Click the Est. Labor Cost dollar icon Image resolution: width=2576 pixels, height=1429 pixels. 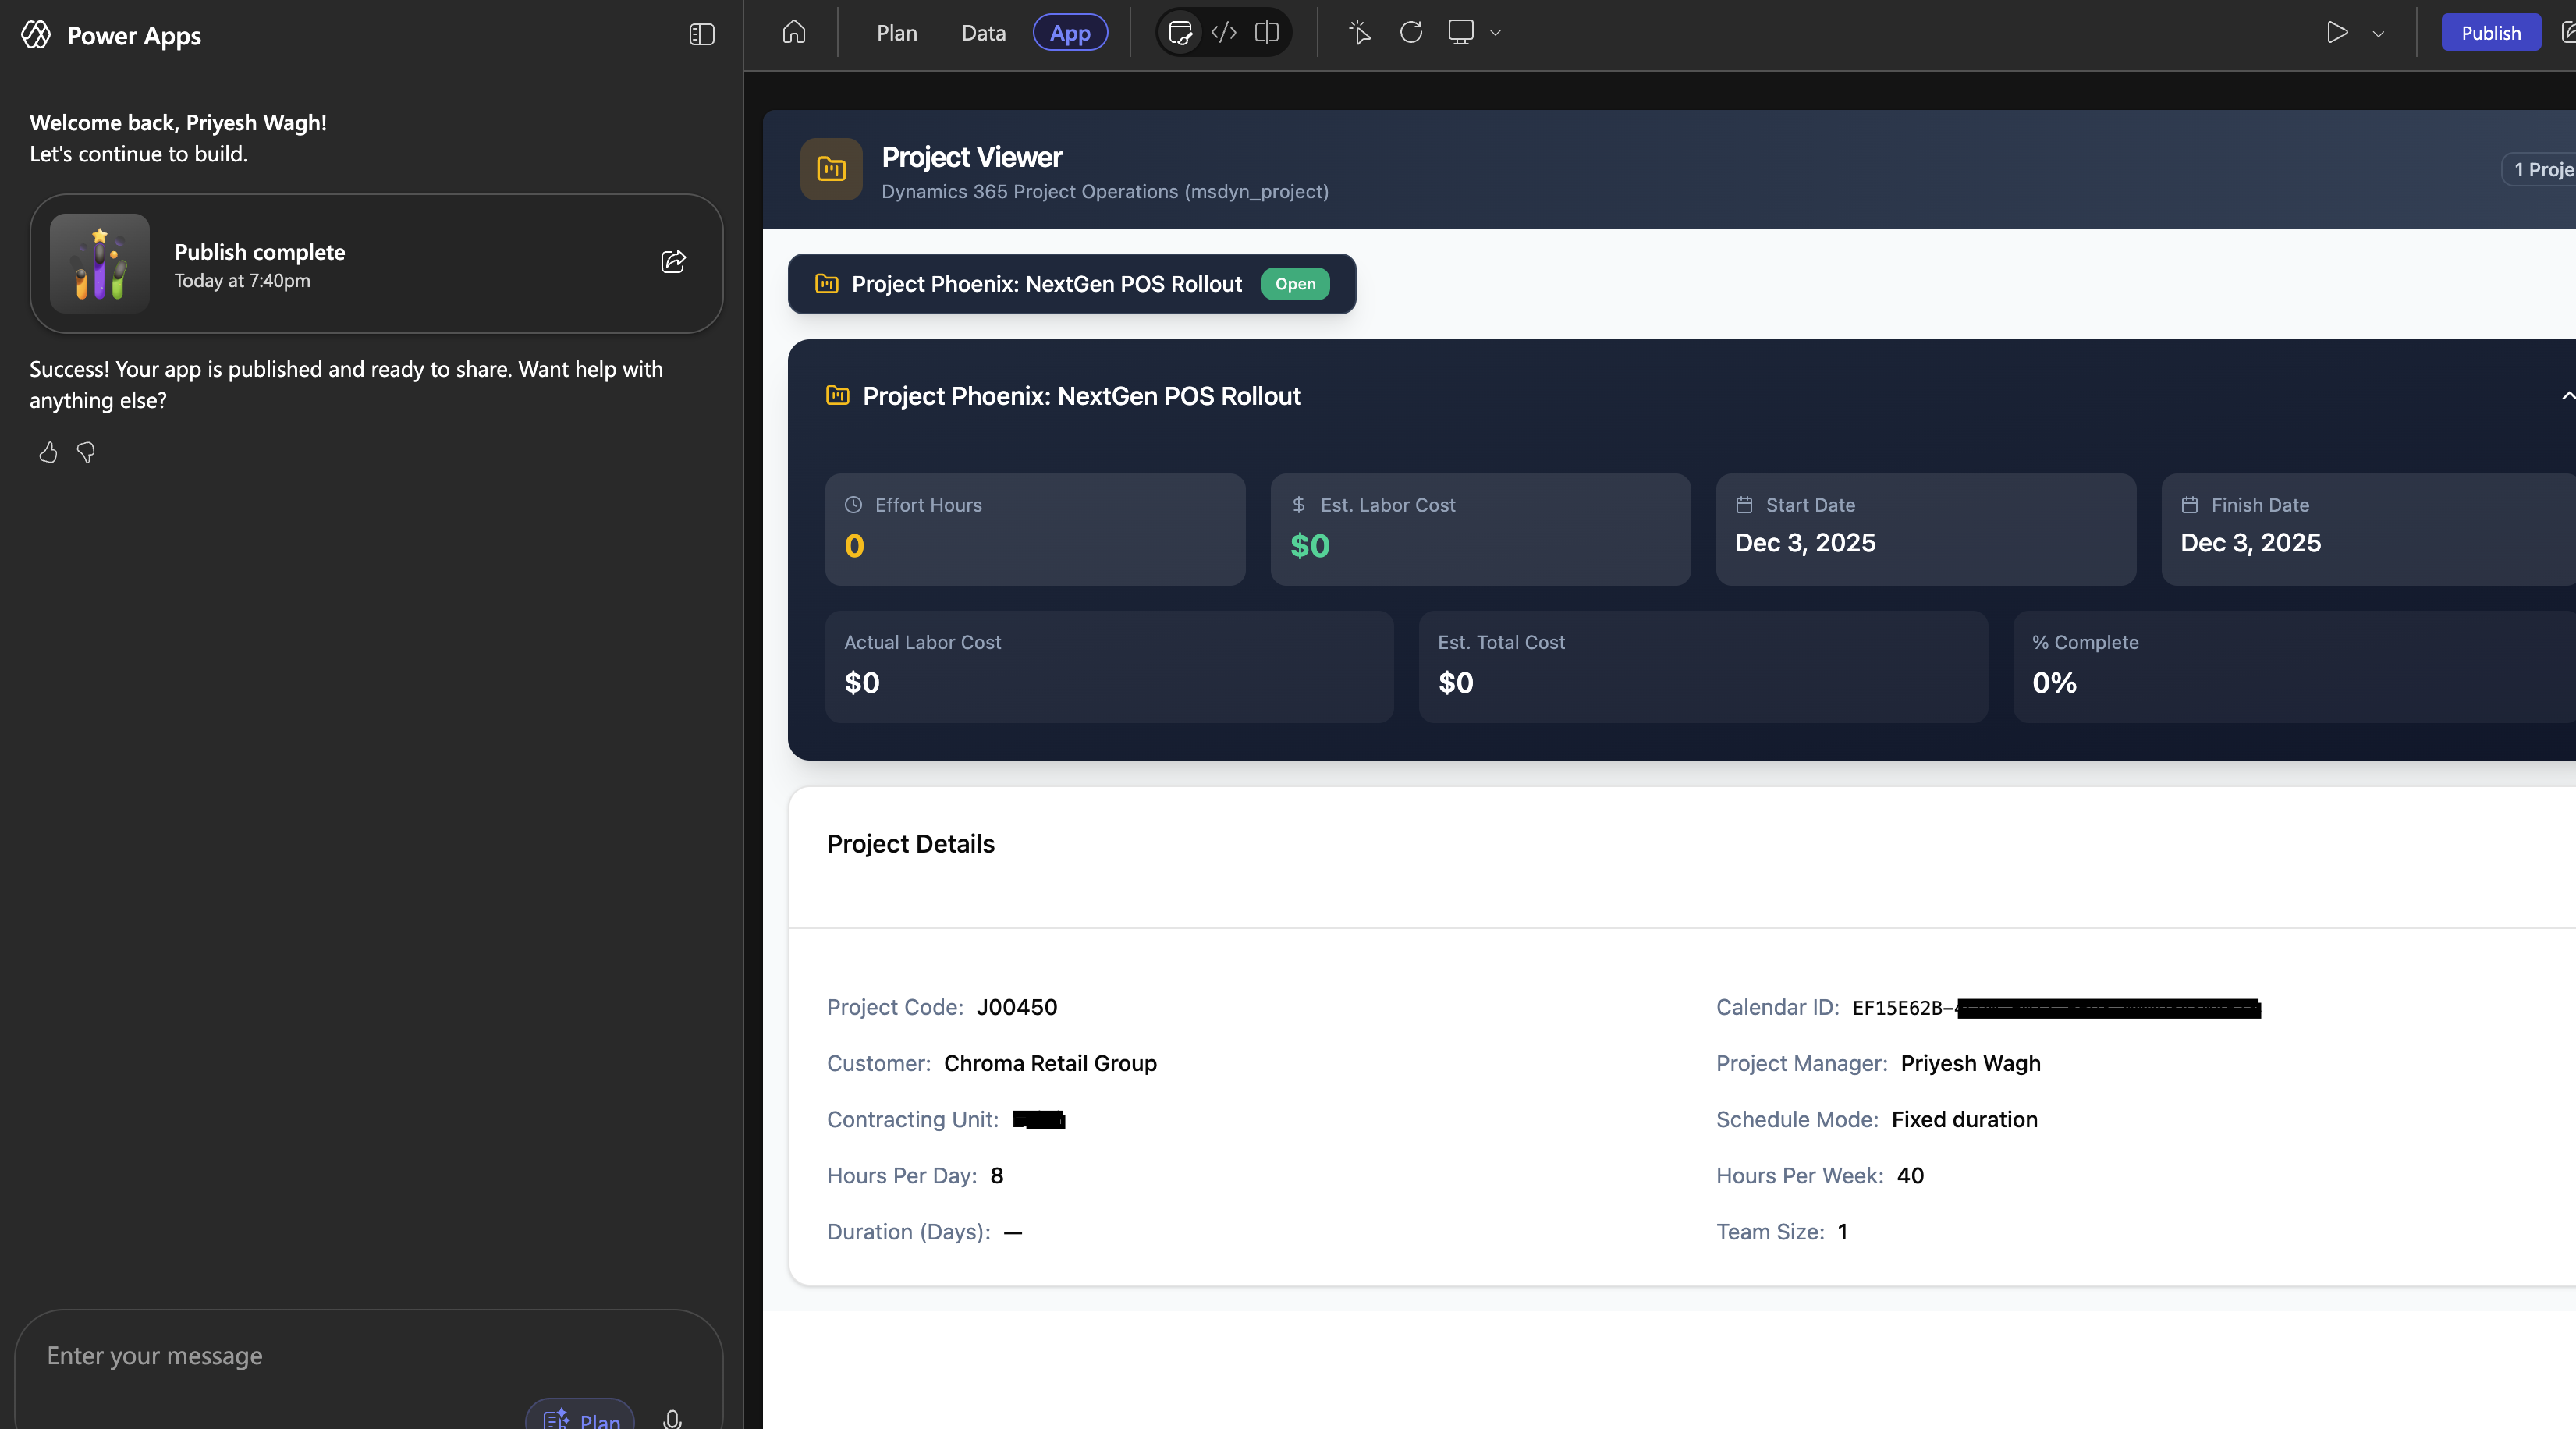pyautogui.click(x=1298, y=505)
